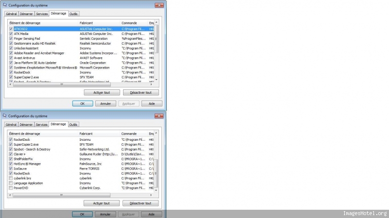This screenshot has height=218, width=389.
Task: Toggle Adobe Reader and Acrobat Manager checkbox
Action: [11, 53]
